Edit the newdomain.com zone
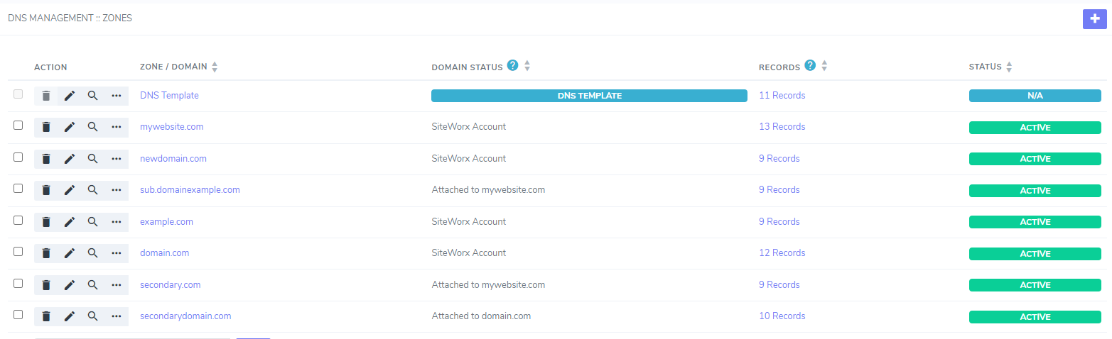The height and width of the screenshot is (339, 1112). pyautogui.click(x=70, y=159)
